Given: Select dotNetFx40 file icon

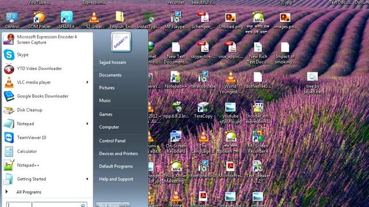Looking at the screenshot, I should click(x=258, y=80).
